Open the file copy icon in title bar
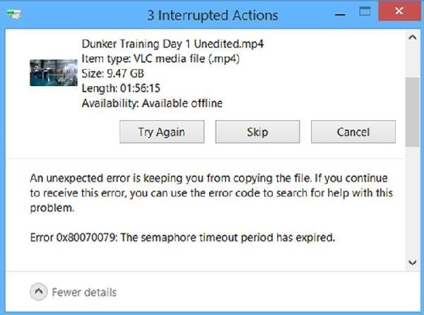The height and width of the screenshot is (315, 424). pos(14,14)
